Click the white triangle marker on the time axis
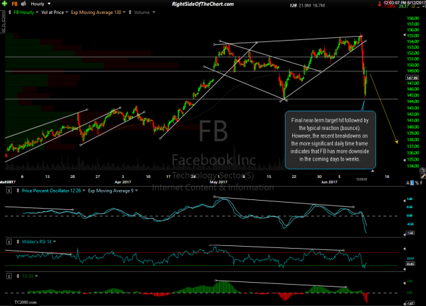Image resolution: width=426 pixels, height=306 pixels. 373,171
